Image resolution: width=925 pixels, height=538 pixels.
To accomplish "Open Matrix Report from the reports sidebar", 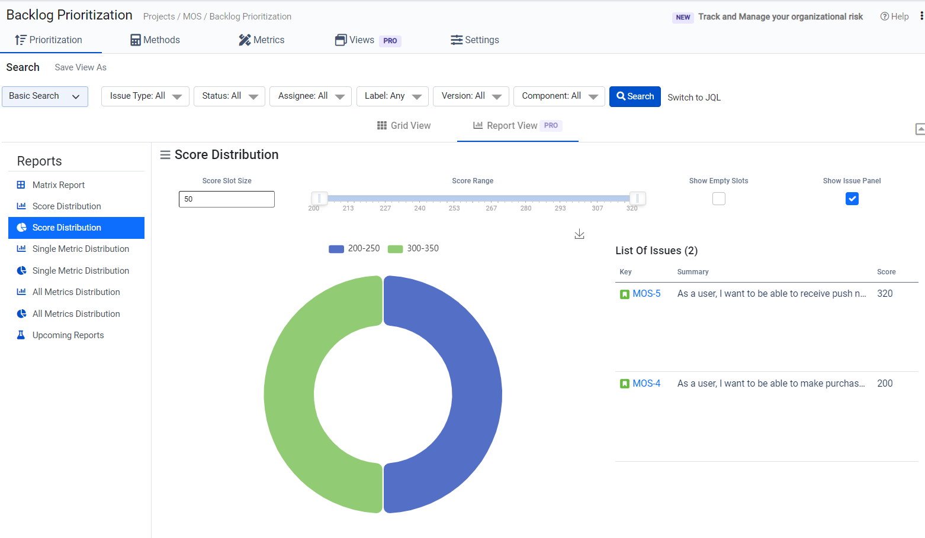I will point(58,185).
